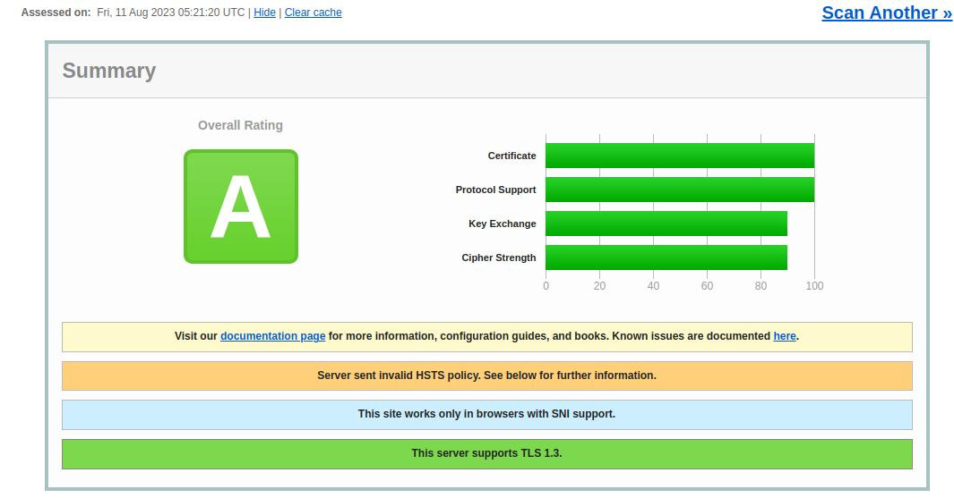Click the Overall Rating label
The height and width of the screenshot is (498, 954).
(240, 125)
